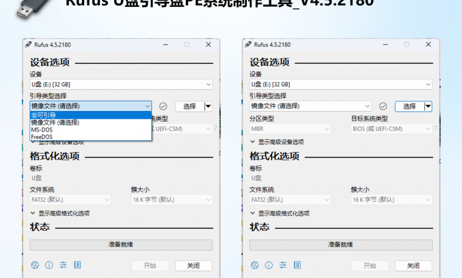Open BIOS (或 UEFI-CSM) dropdown in right window
462x278 pixels.
click(392, 129)
